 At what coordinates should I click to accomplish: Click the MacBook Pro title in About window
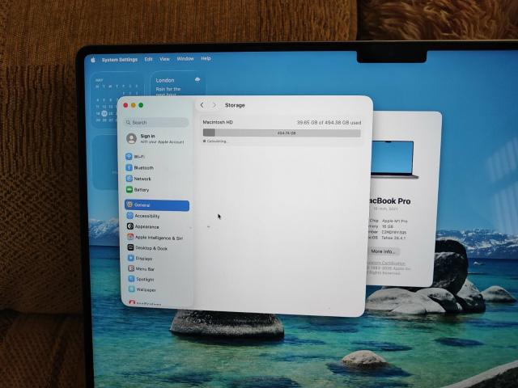coord(389,201)
